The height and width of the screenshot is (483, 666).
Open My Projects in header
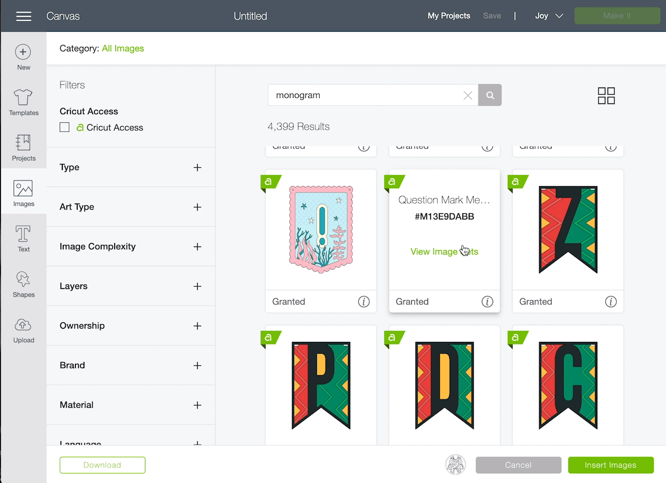tap(449, 16)
